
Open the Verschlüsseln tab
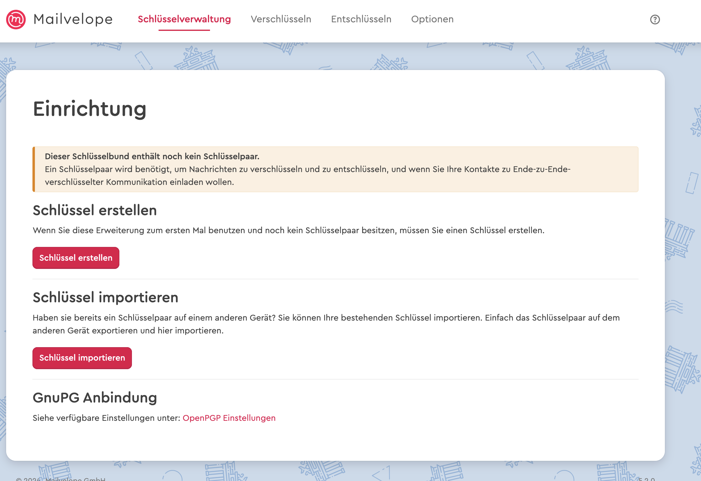pos(281,19)
